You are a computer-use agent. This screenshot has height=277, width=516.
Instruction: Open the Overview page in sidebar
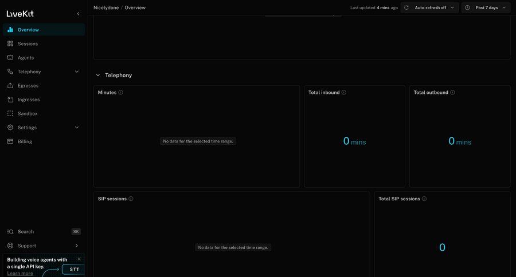(44, 30)
